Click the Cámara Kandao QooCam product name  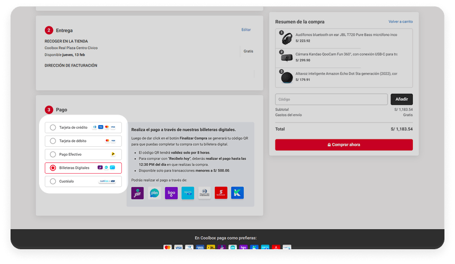pos(346,54)
